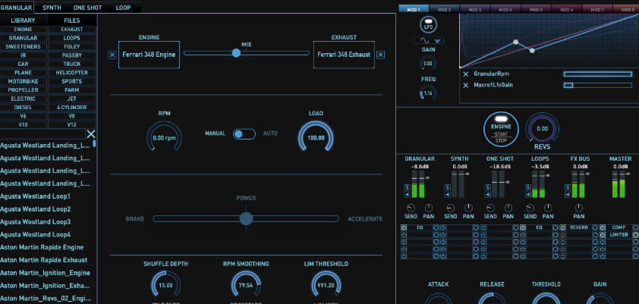Click the GranularRpm modulation amount bar
Viewport: 639px width, 304px height.
(598, 74)
